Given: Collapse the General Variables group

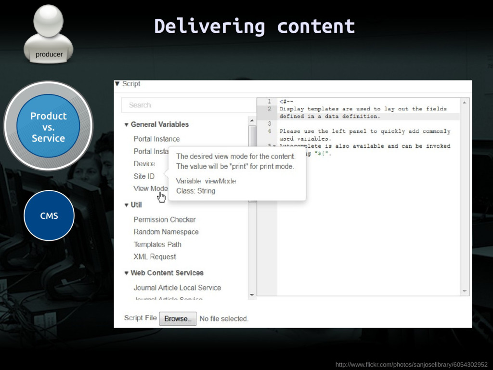Looking at the screenshot, I should (x=126, y=125).
